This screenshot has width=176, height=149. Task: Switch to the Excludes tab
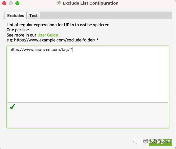point(16,15)
